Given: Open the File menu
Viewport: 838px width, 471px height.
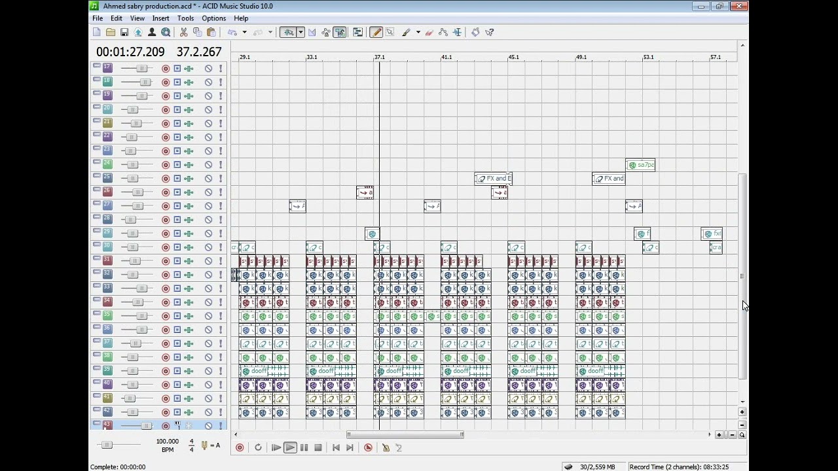Looking at the screenshot, I should click(98, 18).
